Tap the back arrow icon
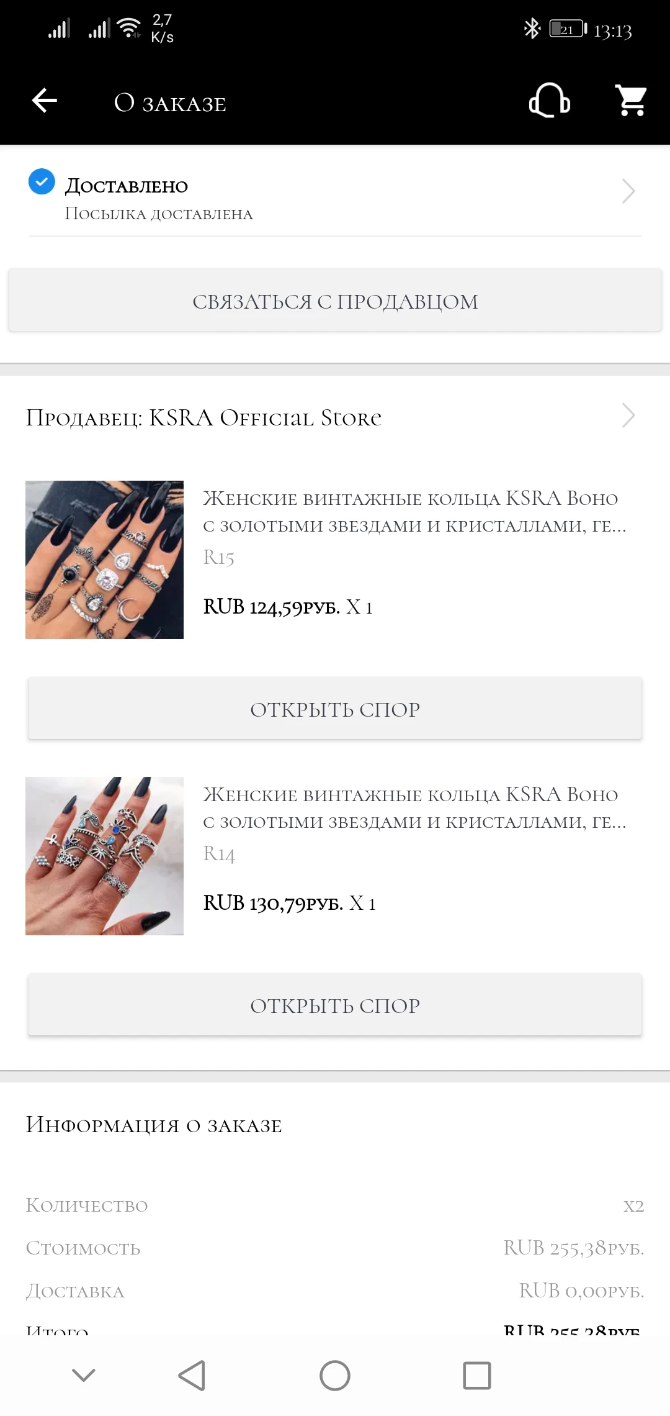This screenshot has height=1416, width=670. pyautogui.click(x=45, y=101)
